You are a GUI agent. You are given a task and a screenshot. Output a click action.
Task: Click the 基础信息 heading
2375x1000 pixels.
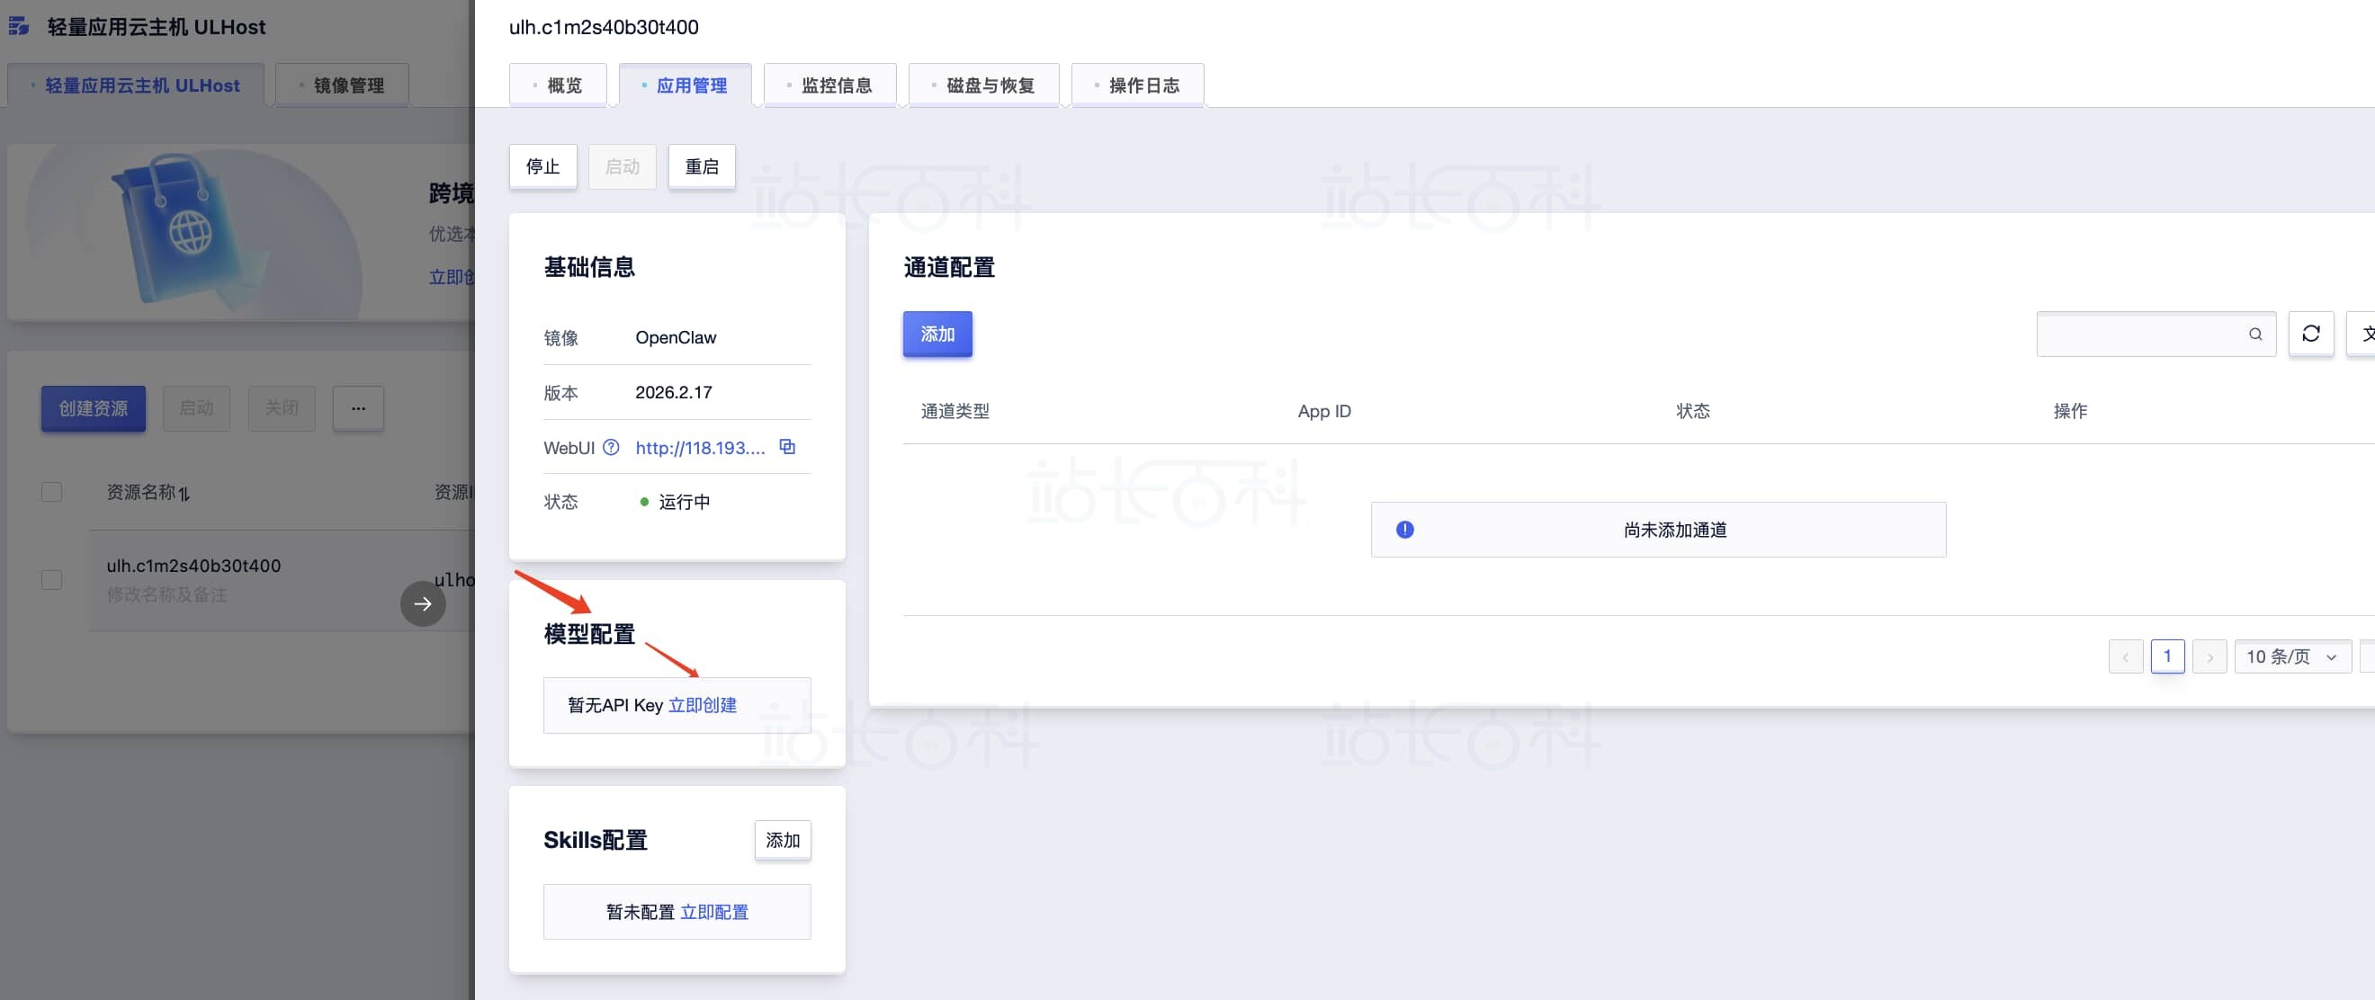589,267
